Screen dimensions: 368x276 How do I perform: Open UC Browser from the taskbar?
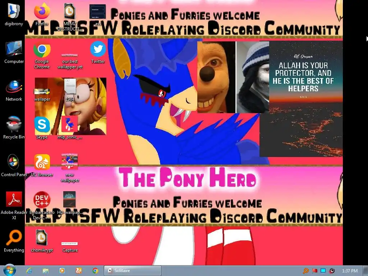[x=79, y=271]
